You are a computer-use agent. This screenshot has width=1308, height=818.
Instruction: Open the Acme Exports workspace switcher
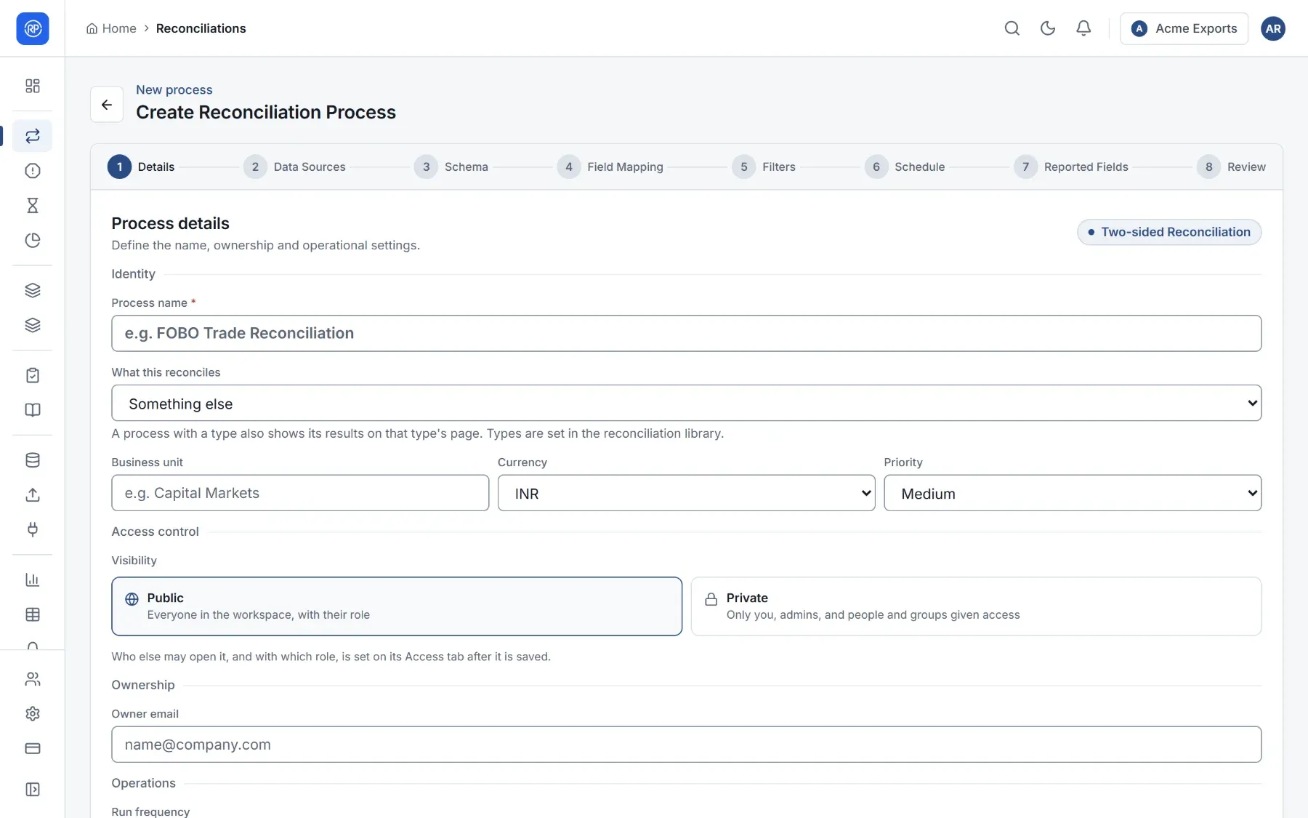(1184, 28)
